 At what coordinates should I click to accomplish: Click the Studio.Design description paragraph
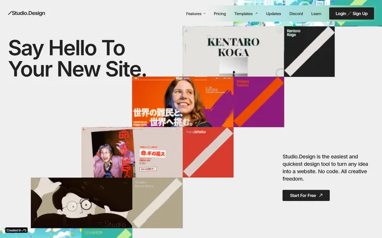(x=325, y=168)
